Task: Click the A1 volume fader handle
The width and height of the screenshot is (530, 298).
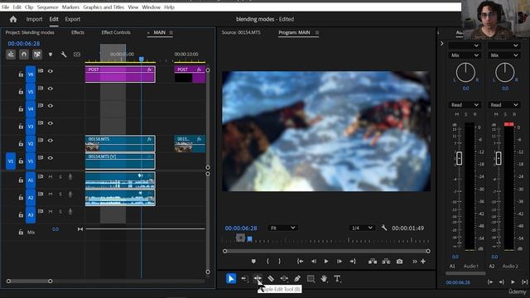Action: pyautogui.click(x=459, y=158)
